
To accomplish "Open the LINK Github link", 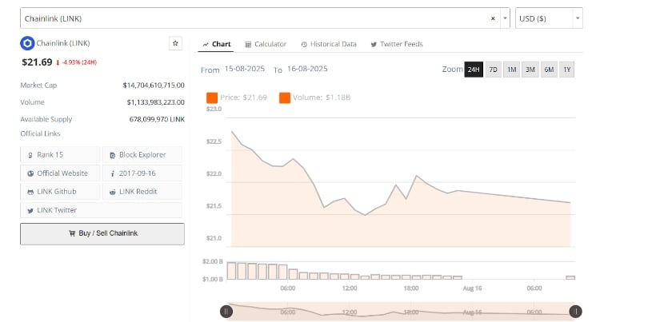I will click(x=60, y=192).
